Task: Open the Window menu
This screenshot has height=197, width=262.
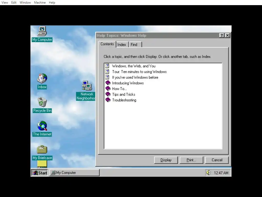Action: 25,3
